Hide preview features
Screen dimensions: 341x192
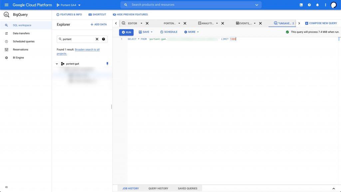point(130,15)
